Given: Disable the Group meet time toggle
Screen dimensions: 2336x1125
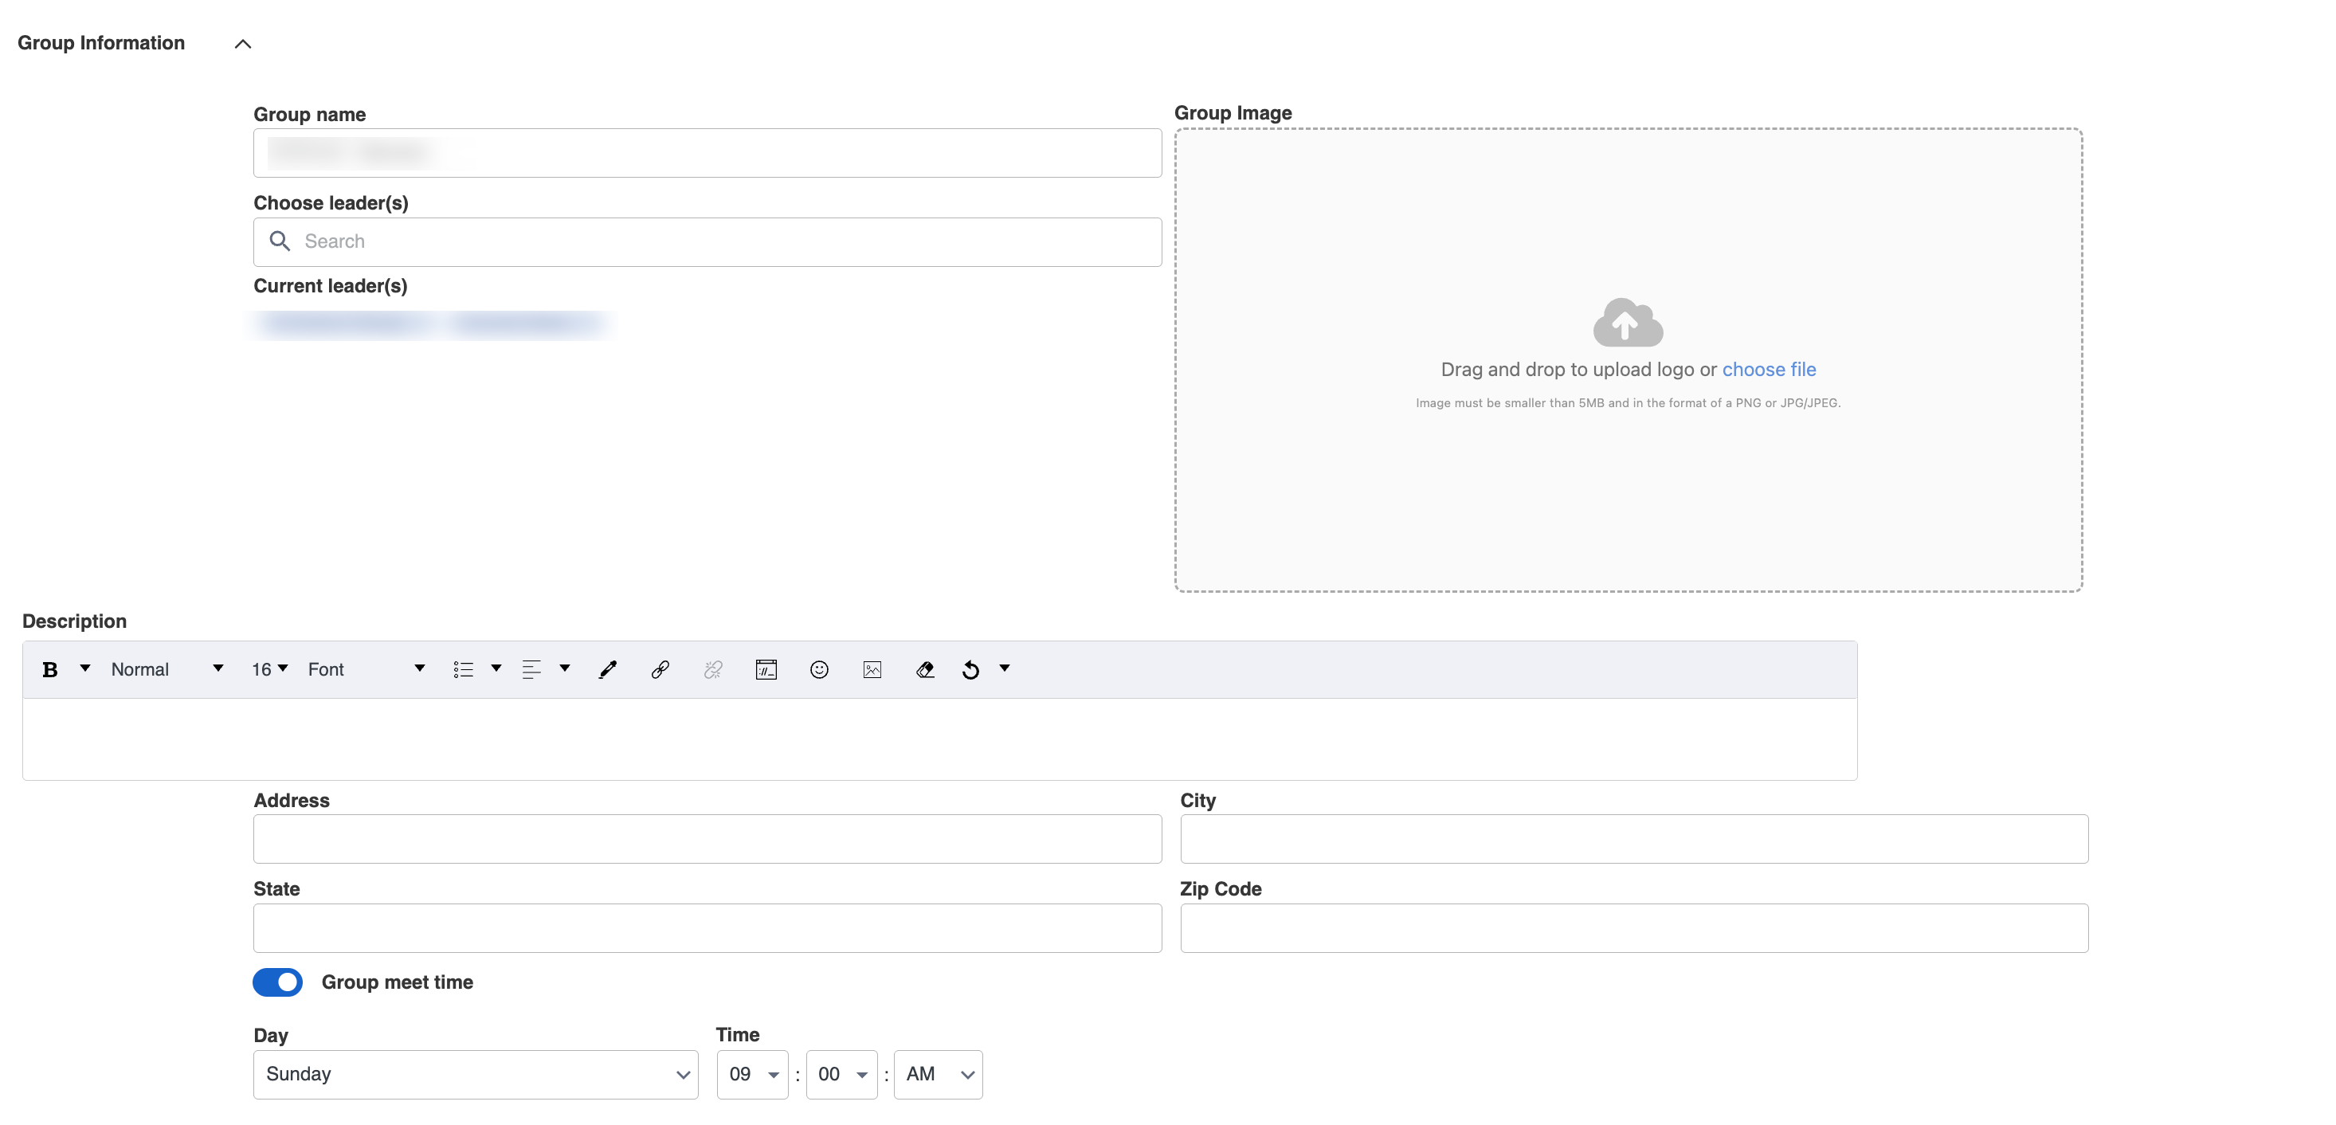Looking at the screenshot, I should tap(277, 982).
